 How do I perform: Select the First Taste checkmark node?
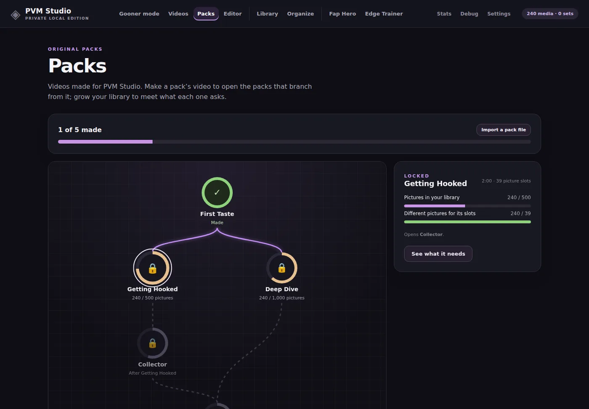tap(217, 193)
